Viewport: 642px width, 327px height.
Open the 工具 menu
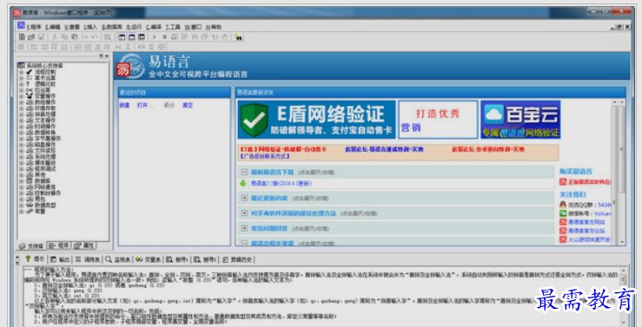(173, 27)
